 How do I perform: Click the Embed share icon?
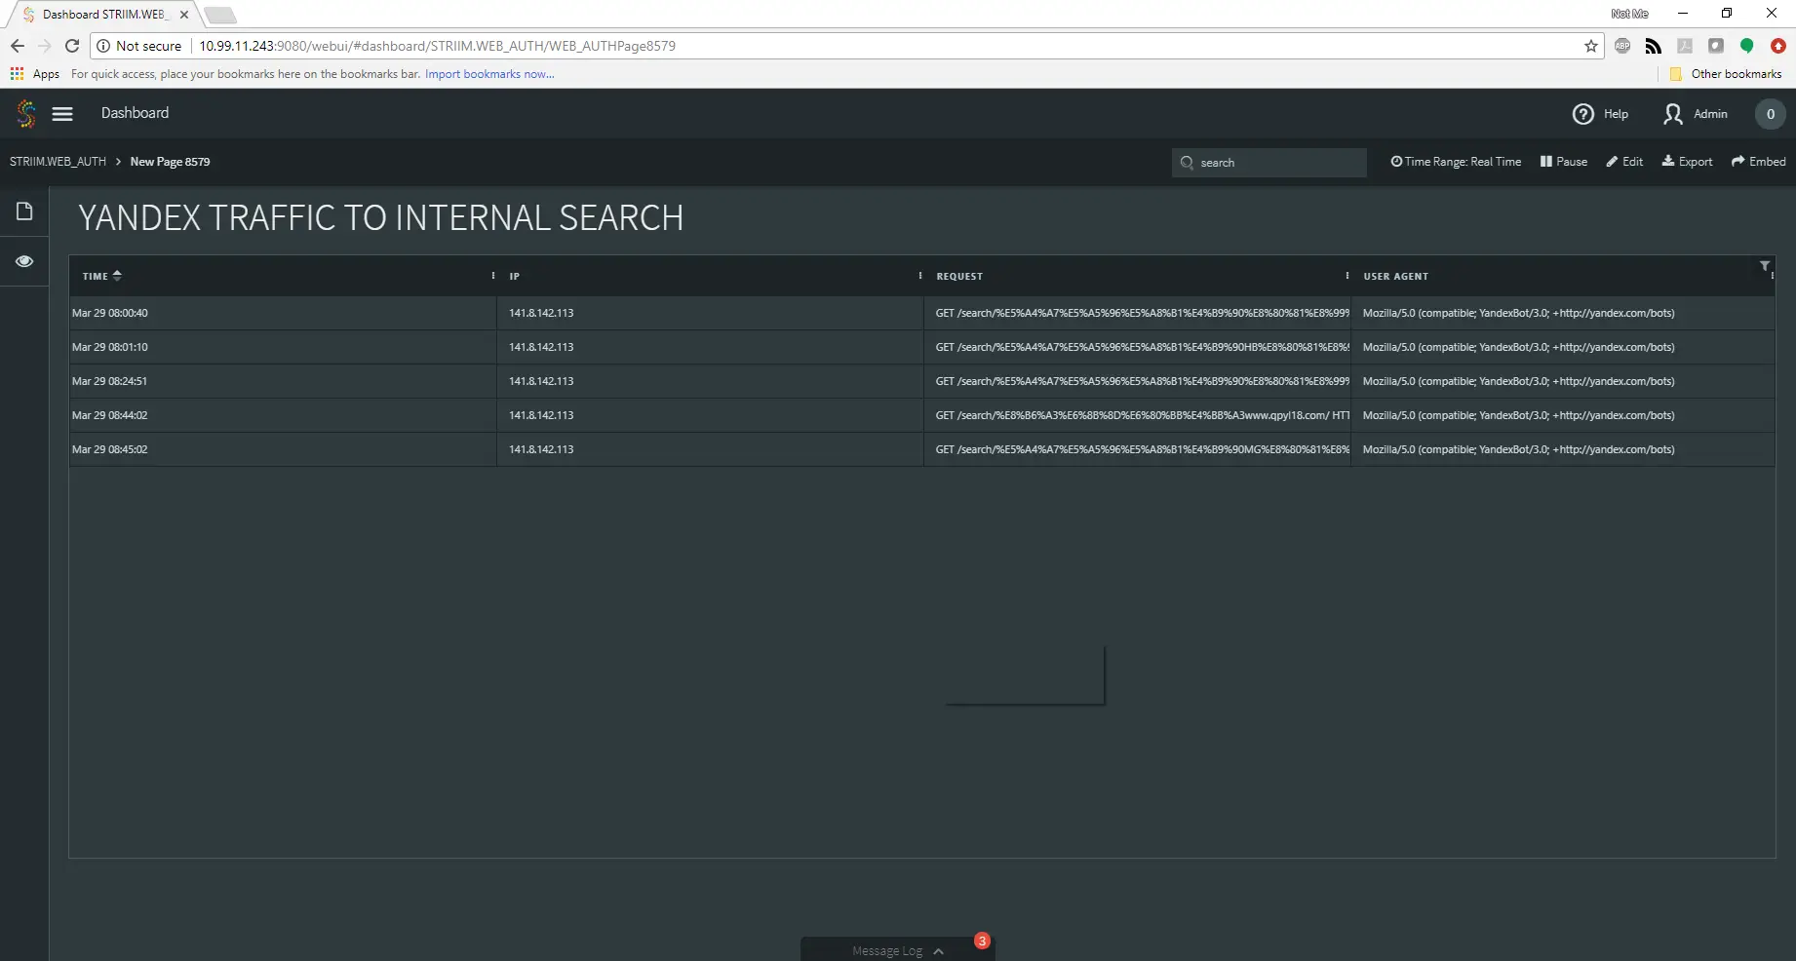[x=1738, y=162]
